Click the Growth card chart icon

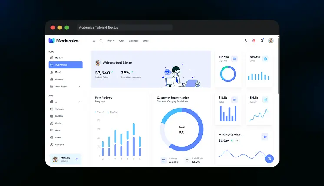[x=265, y=99]
